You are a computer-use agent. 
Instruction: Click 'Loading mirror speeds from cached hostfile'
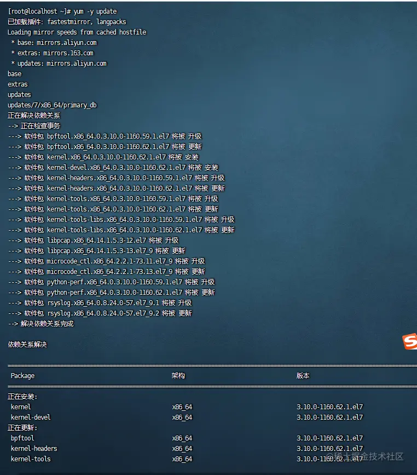tap(77, 32)
